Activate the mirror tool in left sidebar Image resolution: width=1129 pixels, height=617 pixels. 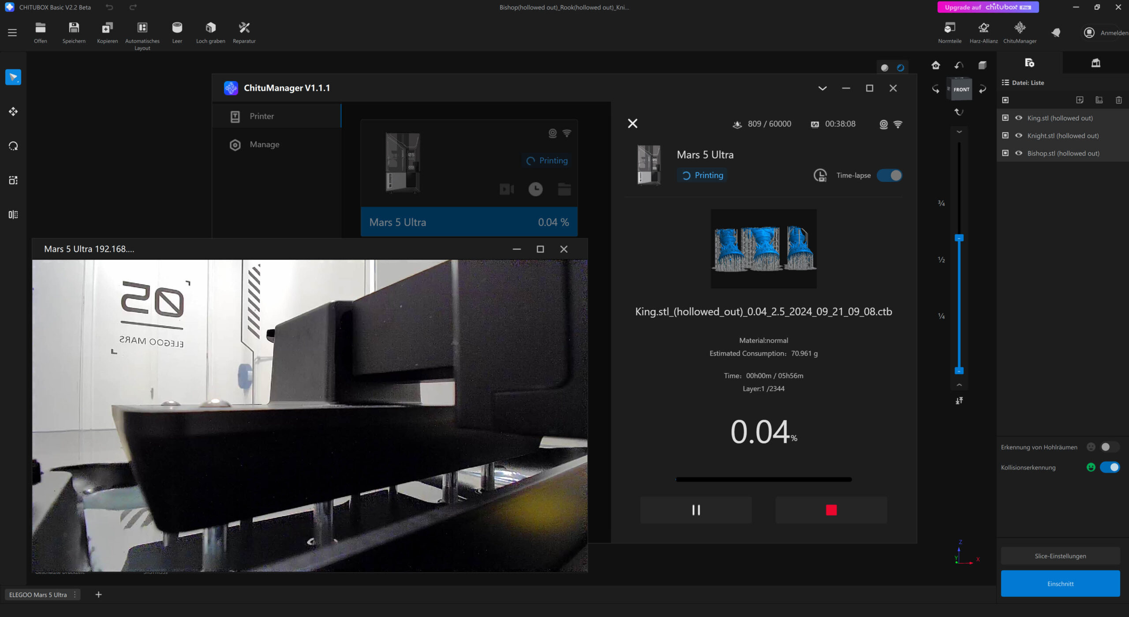tap(13, 215)
